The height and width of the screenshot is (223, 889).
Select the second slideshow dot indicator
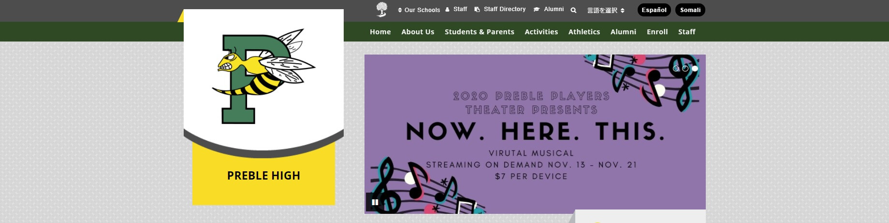pyautogui.click(x=685, y=69)
